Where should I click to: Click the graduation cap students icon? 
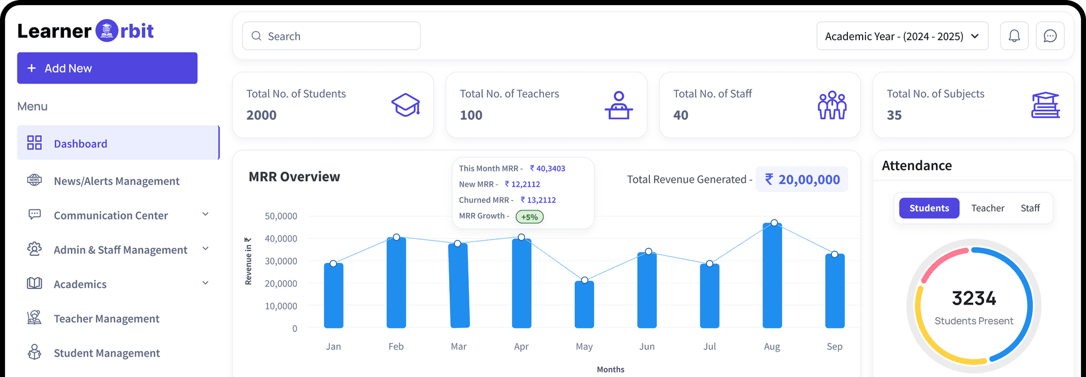[406, 105]
